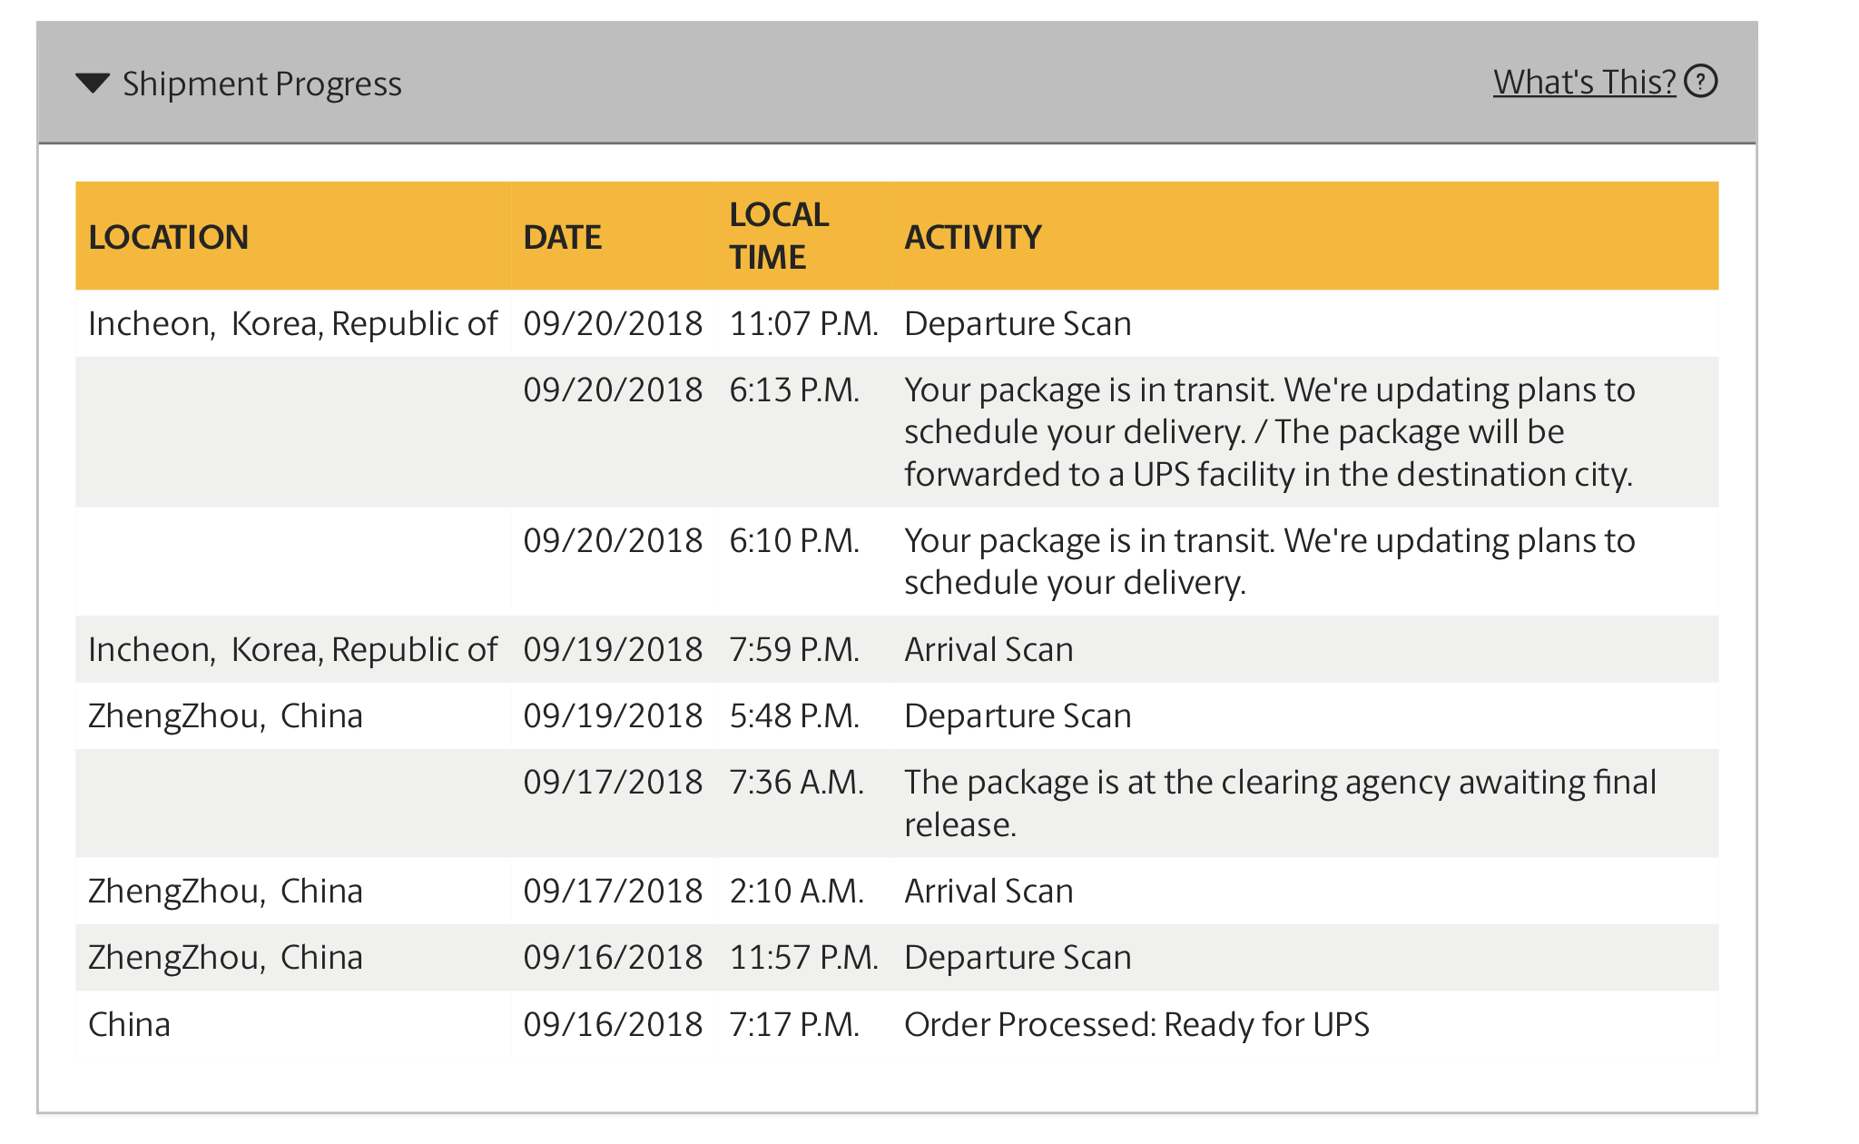Click the Shipment Progress heading
The width and height of the screenshot is (1859, 1144).
tap(261, 84)
